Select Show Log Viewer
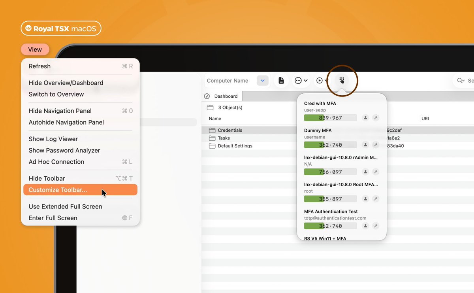Image resolution: width=474 pixels, height=293 pixels. 80,139
